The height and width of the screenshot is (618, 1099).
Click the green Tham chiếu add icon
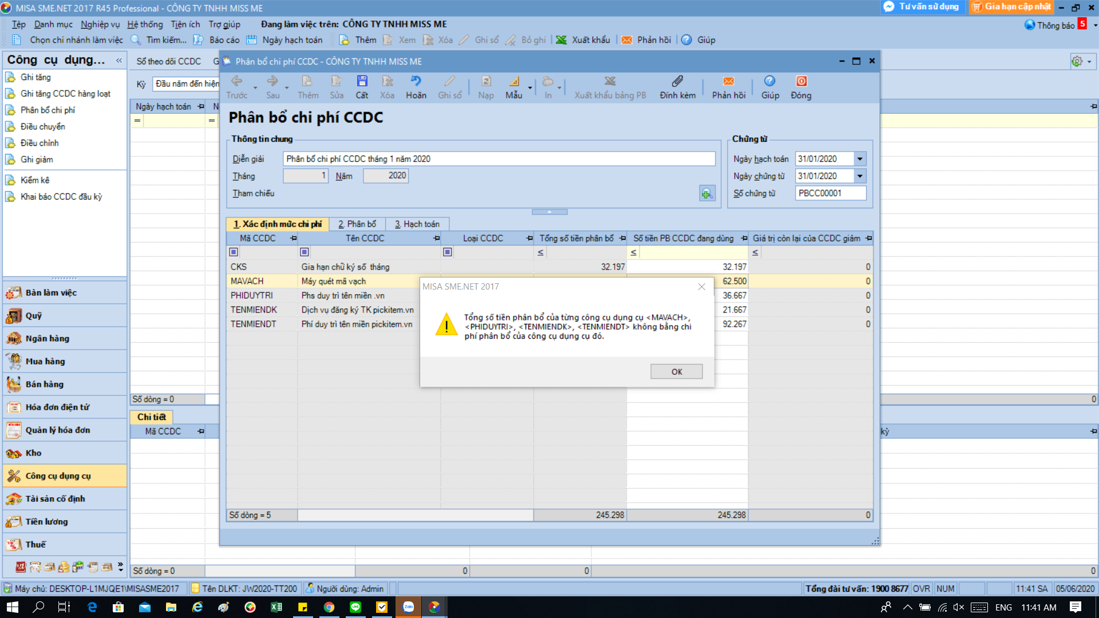pyautogui.click(x=707, y=193)
